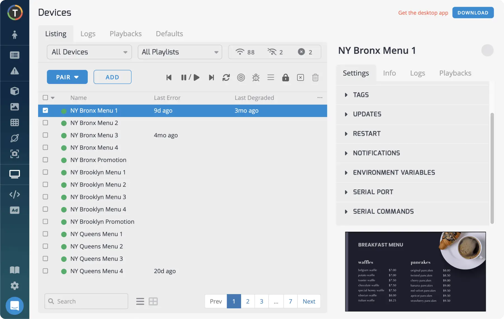Go to page 3 in pagination
This screenshot has height=319, width=504.
coord(261,301)
